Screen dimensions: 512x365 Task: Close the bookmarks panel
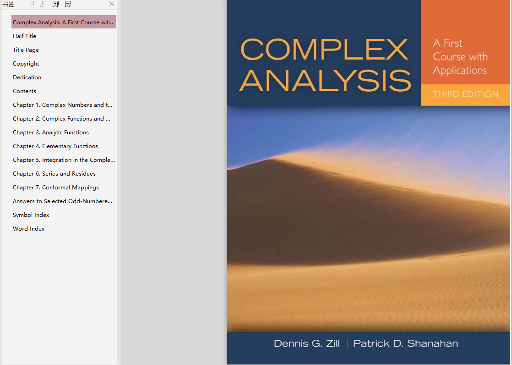coord(112,4)
